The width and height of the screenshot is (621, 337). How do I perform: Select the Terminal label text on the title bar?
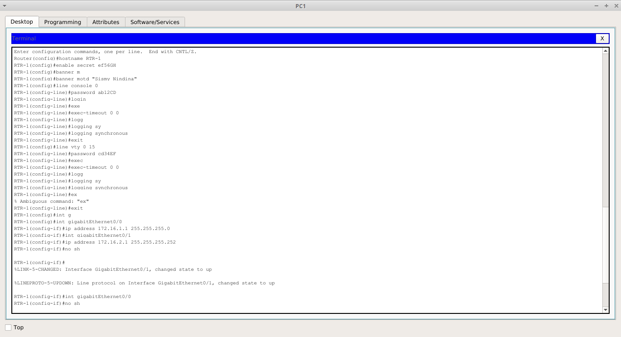[23, 39]
